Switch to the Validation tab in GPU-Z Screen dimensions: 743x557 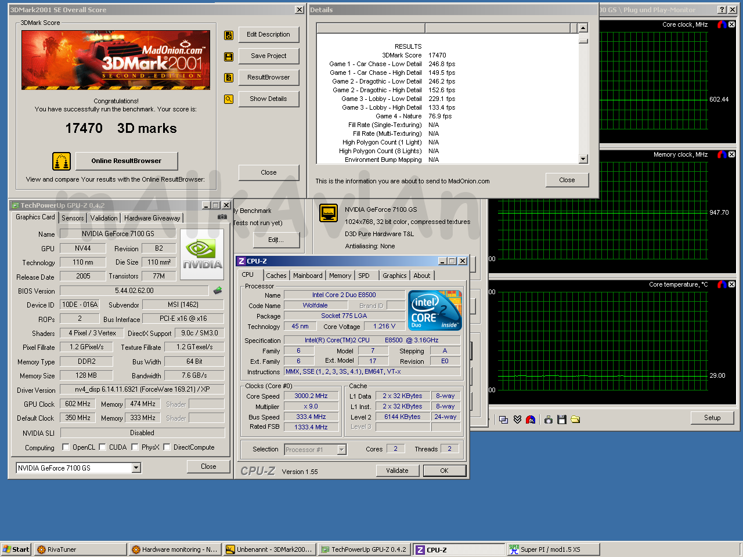coord(104,218)
